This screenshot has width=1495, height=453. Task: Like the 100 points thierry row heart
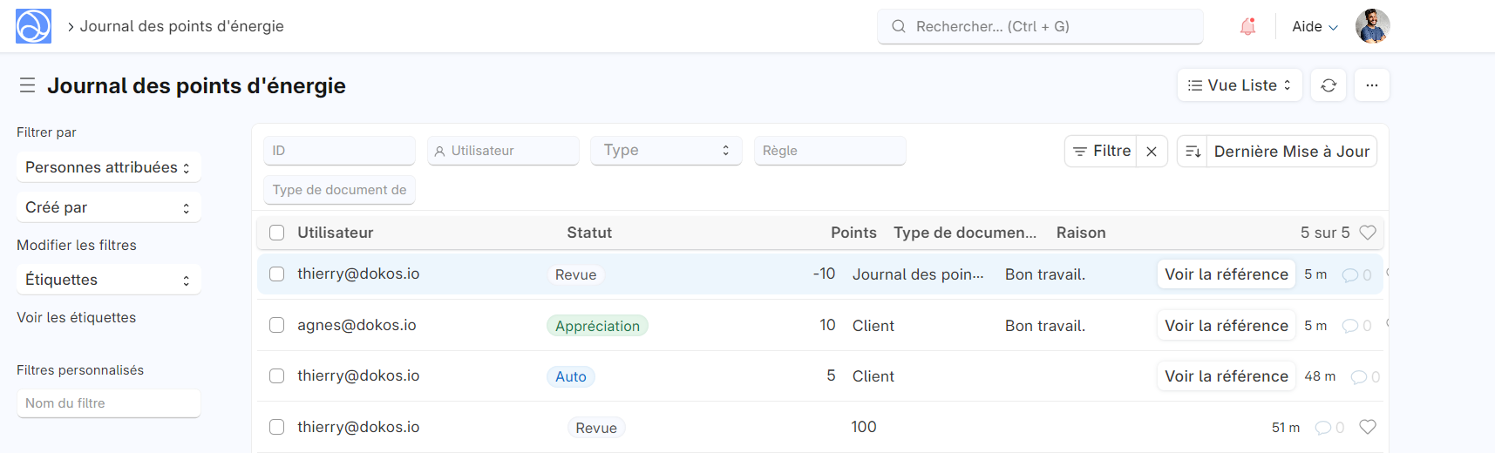point(1368,427)
